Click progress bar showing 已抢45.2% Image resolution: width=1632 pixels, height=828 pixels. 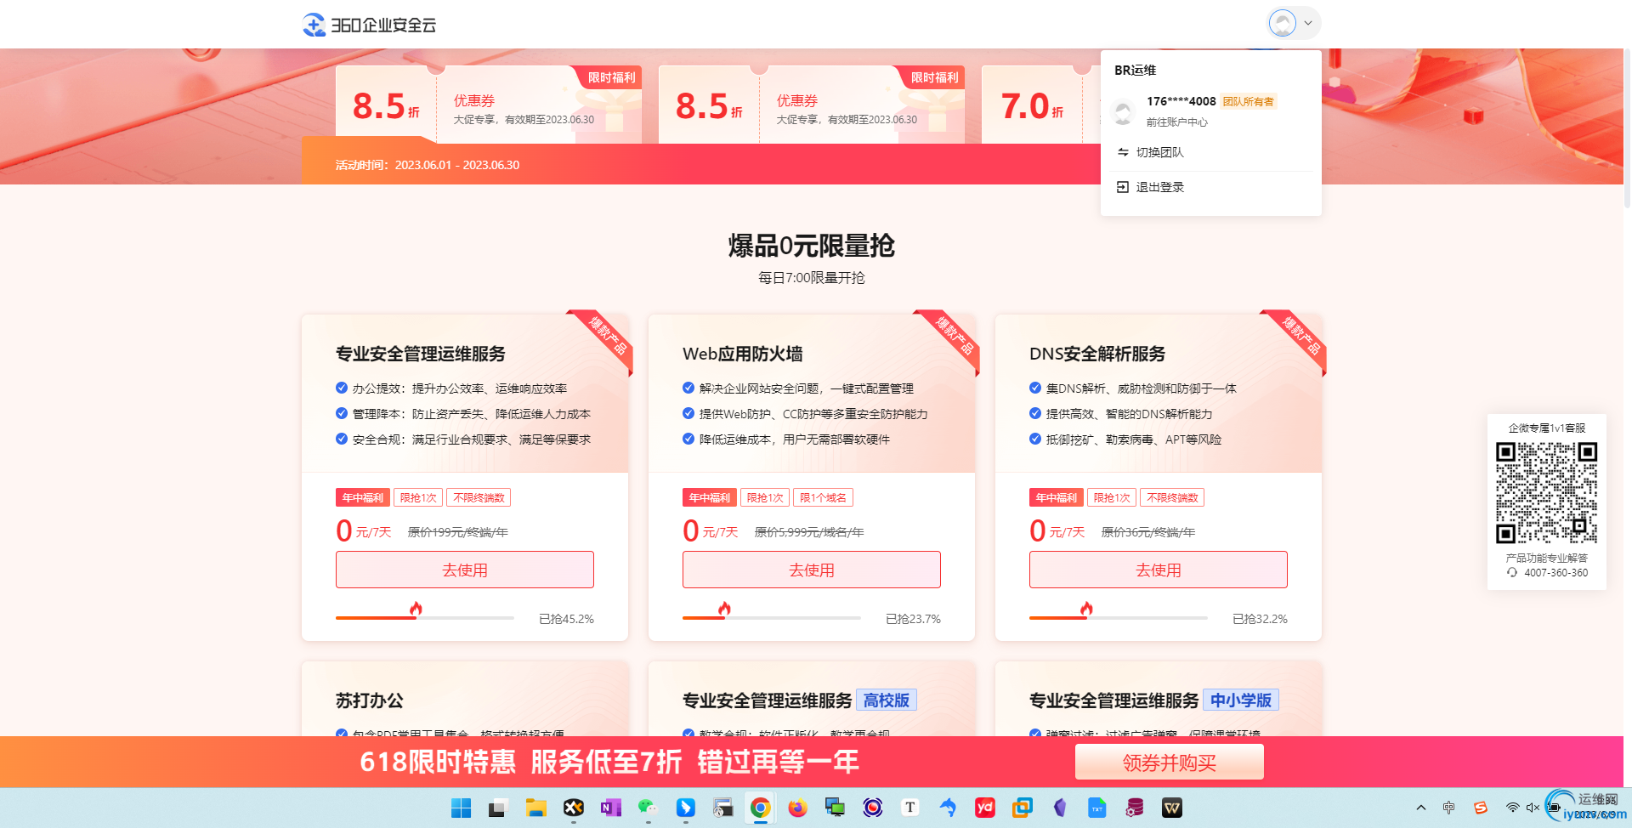pyautogui.click(x=425, y=618)
